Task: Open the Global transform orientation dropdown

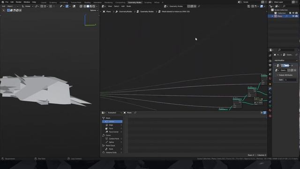Action: click(28, 6)
